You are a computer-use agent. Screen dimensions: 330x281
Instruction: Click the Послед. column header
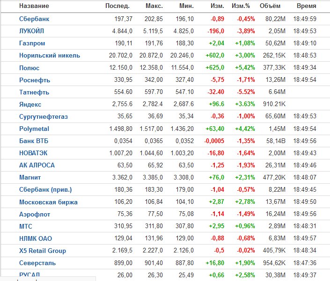pyautogui.click(x=117, y=6)
